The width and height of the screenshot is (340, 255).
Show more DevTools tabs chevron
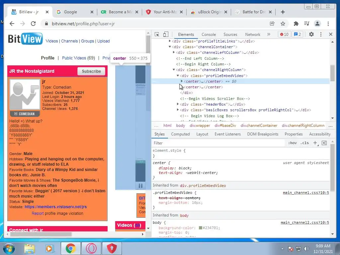pyautogui.click(x=269, y=34)
